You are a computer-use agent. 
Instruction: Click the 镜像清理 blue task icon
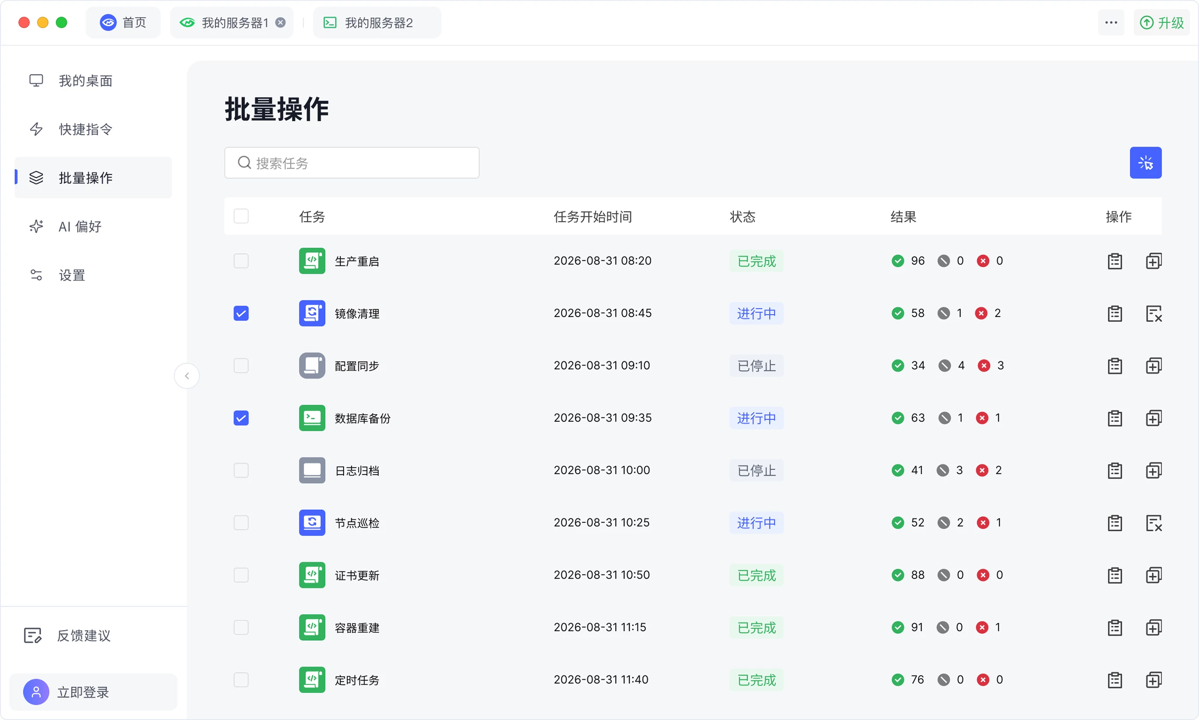tap(312, 314)
